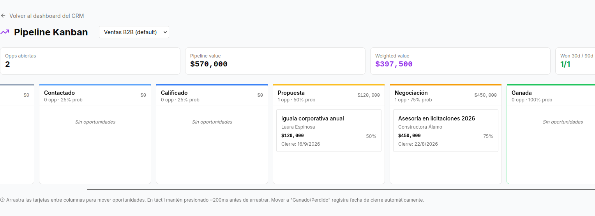Click the $120,000 amount on the Iguala card
The width and height of the screenshot is (595, 216).
tap(292, 136)
